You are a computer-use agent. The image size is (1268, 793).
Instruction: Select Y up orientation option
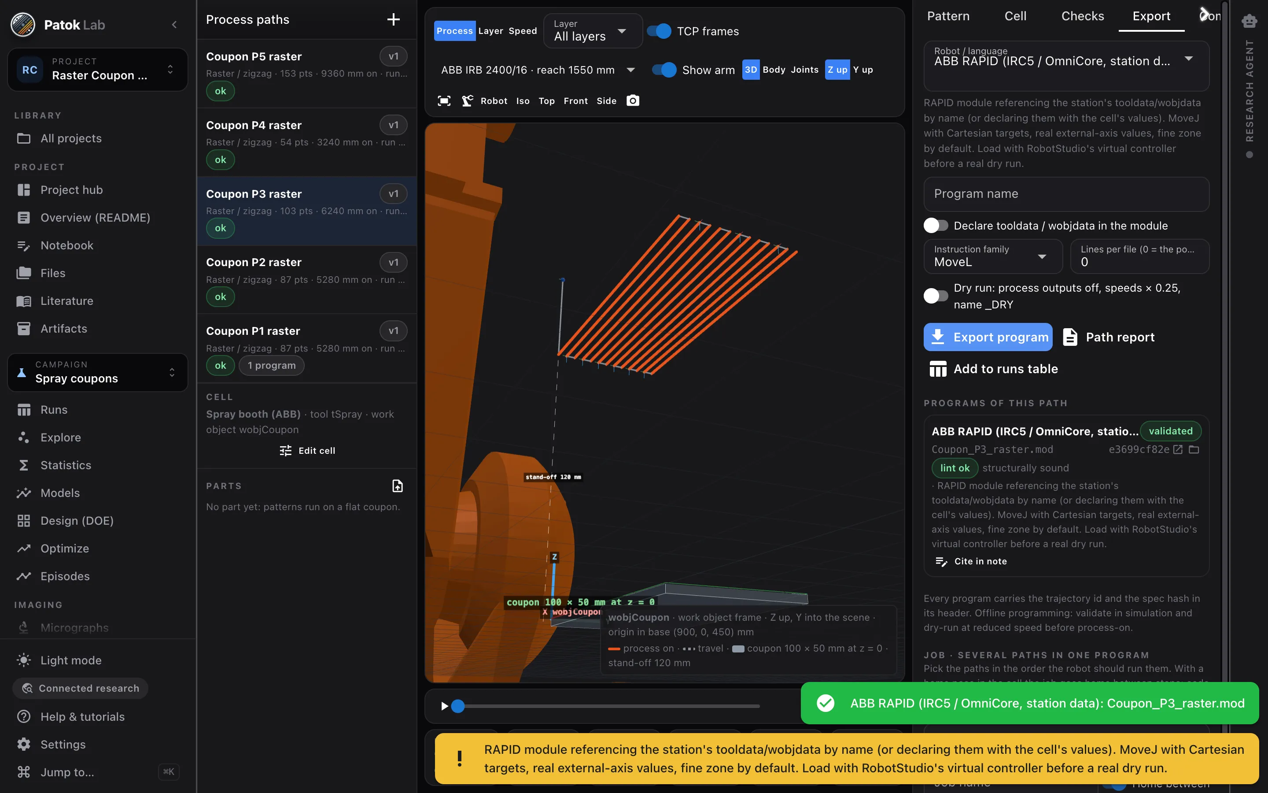[863, 70]
